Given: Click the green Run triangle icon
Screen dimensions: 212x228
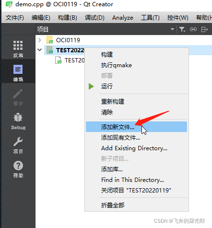Looking at the screenshot, I should pos(91,86).
